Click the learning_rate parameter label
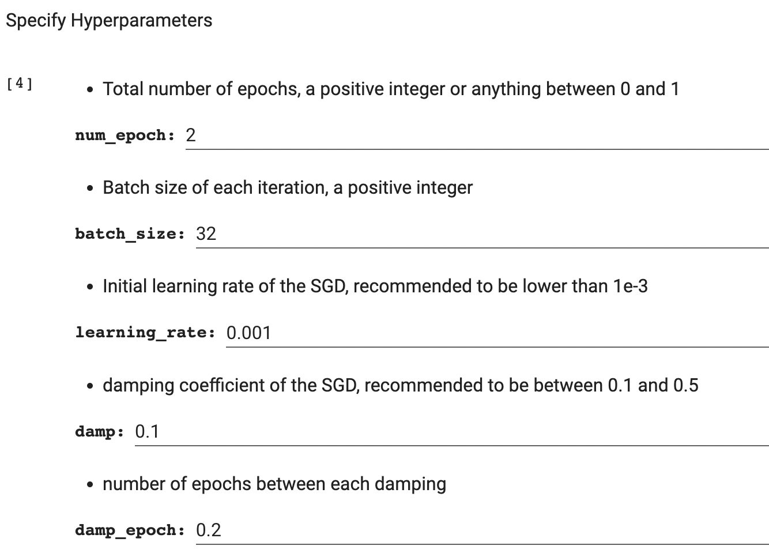 pyautogui.click(x=145, y=333)
